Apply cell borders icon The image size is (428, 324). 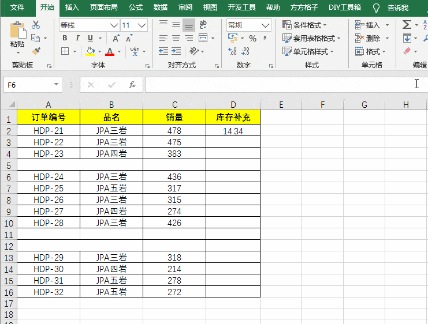coord(65,51)
